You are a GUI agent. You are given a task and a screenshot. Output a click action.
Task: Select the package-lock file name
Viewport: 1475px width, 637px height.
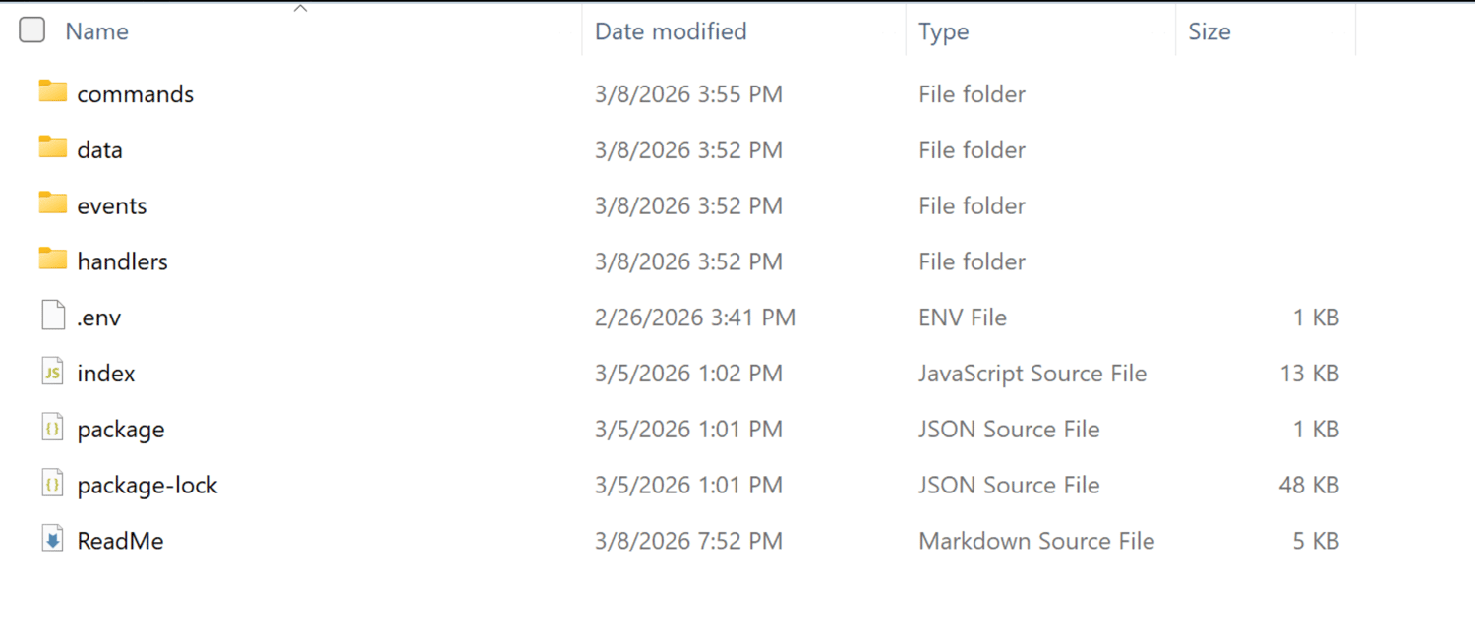tap(147, 485)
